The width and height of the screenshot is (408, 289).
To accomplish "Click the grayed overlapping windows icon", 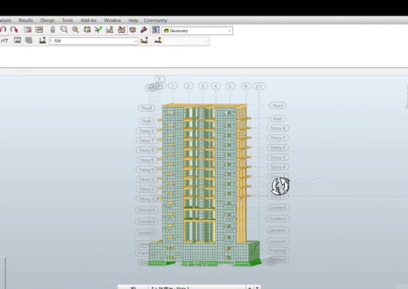I will pyautogui.click(x=29, y=40).
